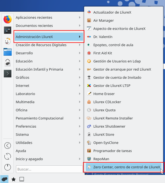This screenshot has width=165, height=183.
Task: Click the restart circular arrows icon
Action: click(8, 156)
